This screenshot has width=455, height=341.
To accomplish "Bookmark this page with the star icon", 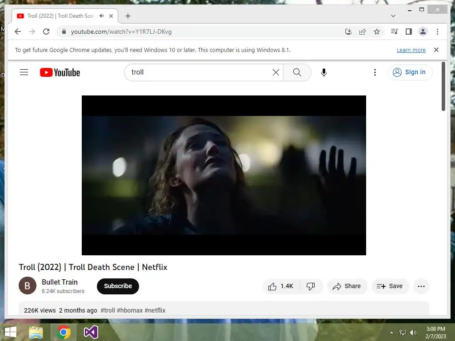I will (377, 32).
